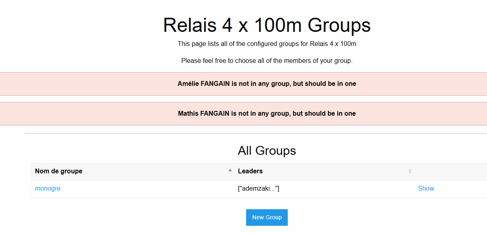Click the All Groups heading
487x233 pixels.
267,151
